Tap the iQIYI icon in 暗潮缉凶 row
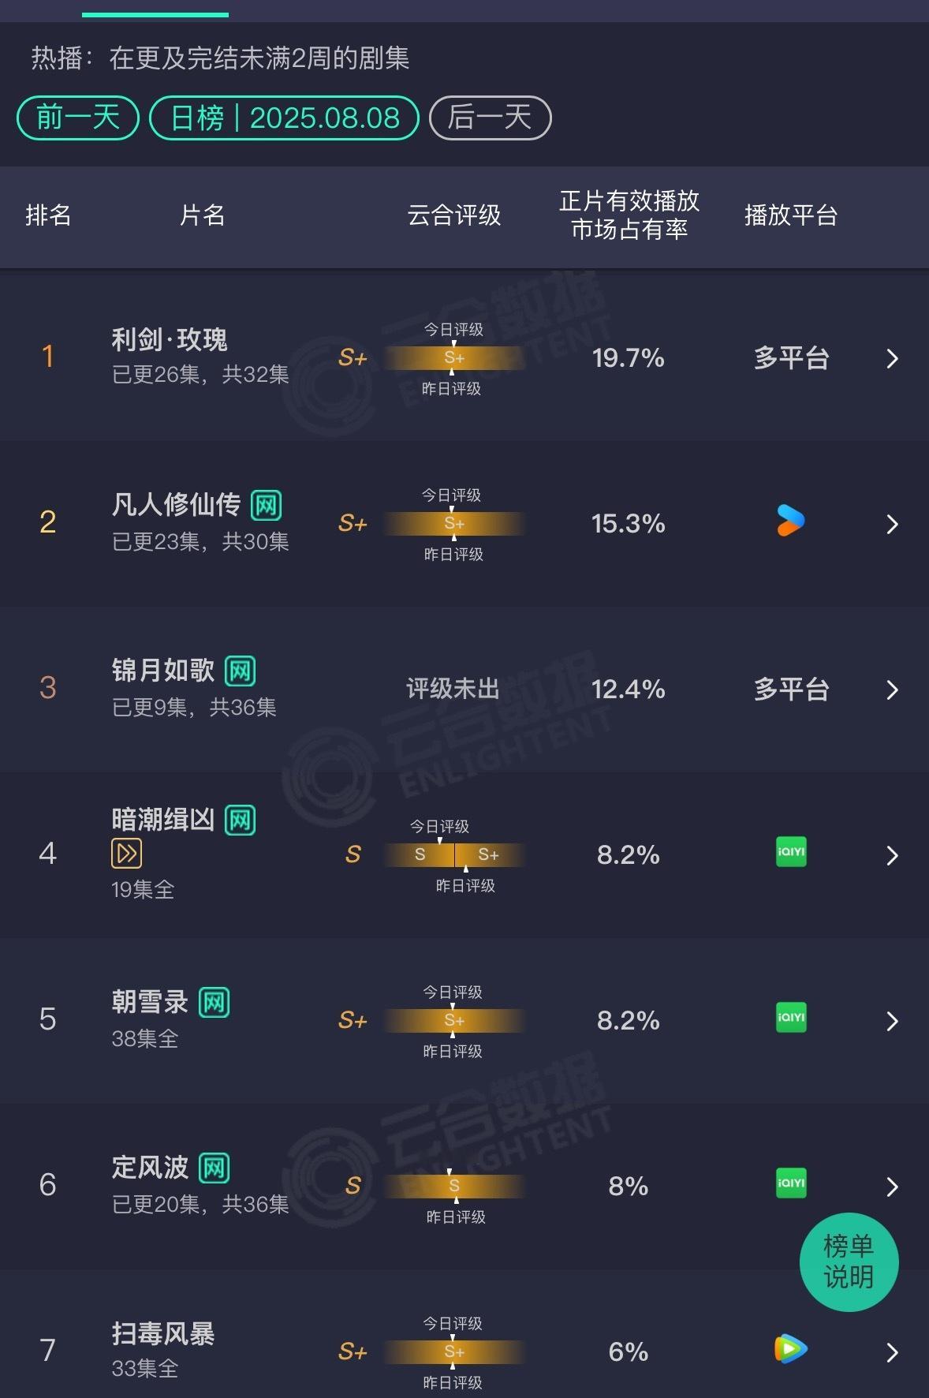 (x=791, y=852)
